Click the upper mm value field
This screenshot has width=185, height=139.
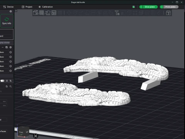pyautogui.click(x=3, y=102)
